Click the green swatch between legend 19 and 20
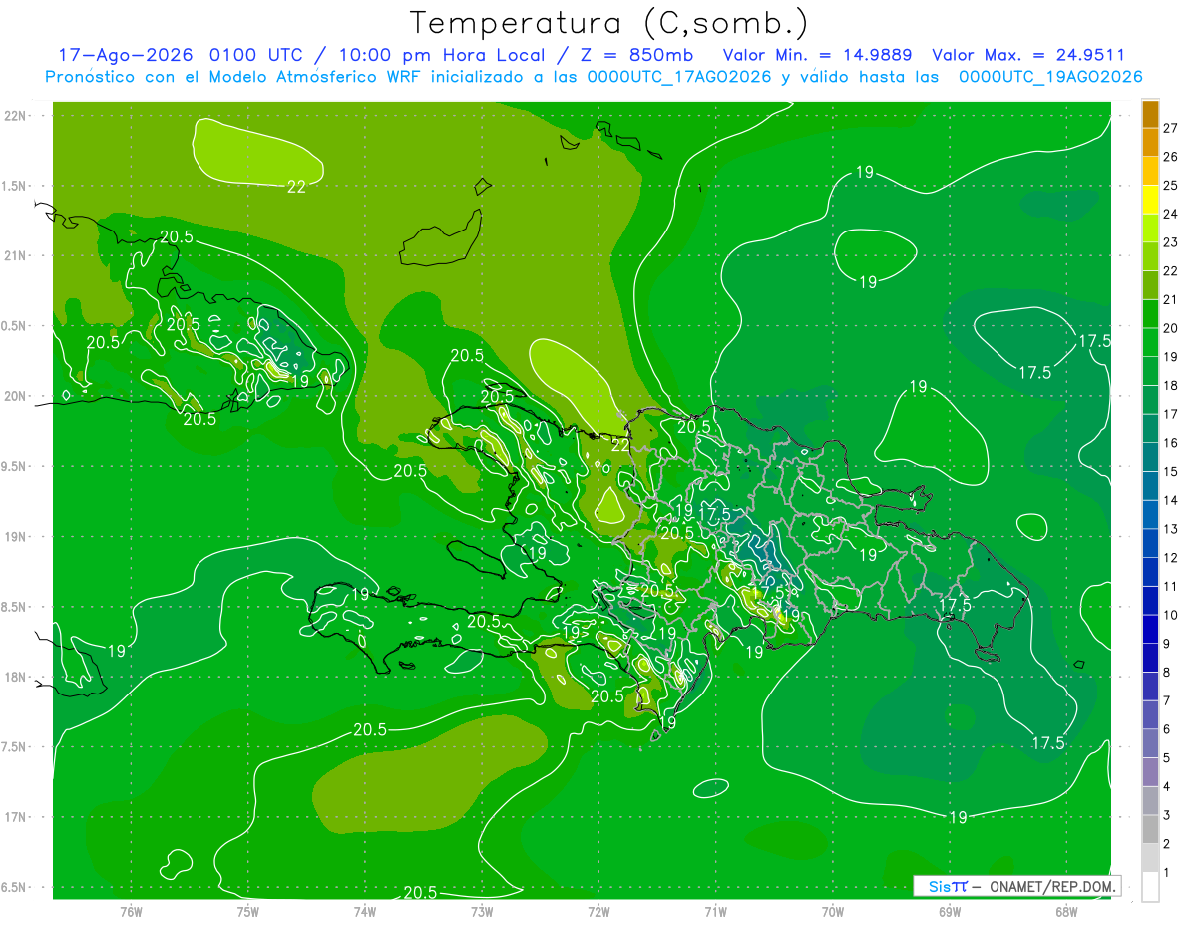Viewport: 1197px width, 925px height. point(1150,342)
